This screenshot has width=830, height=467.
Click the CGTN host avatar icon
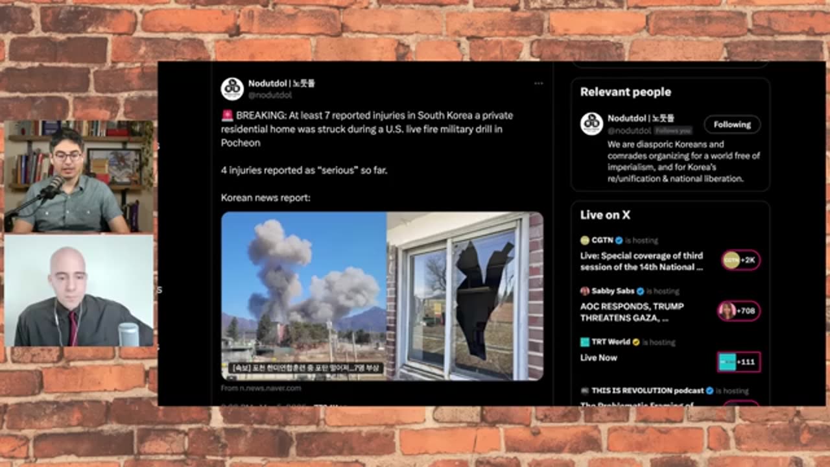point(585,241)
